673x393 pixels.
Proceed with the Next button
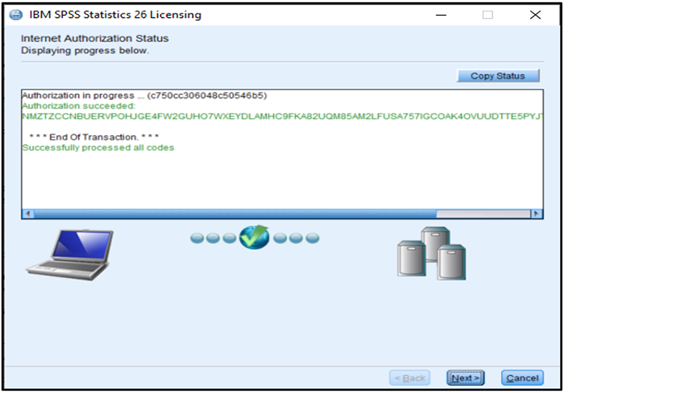pyautogui.click(x=466, y=378)
